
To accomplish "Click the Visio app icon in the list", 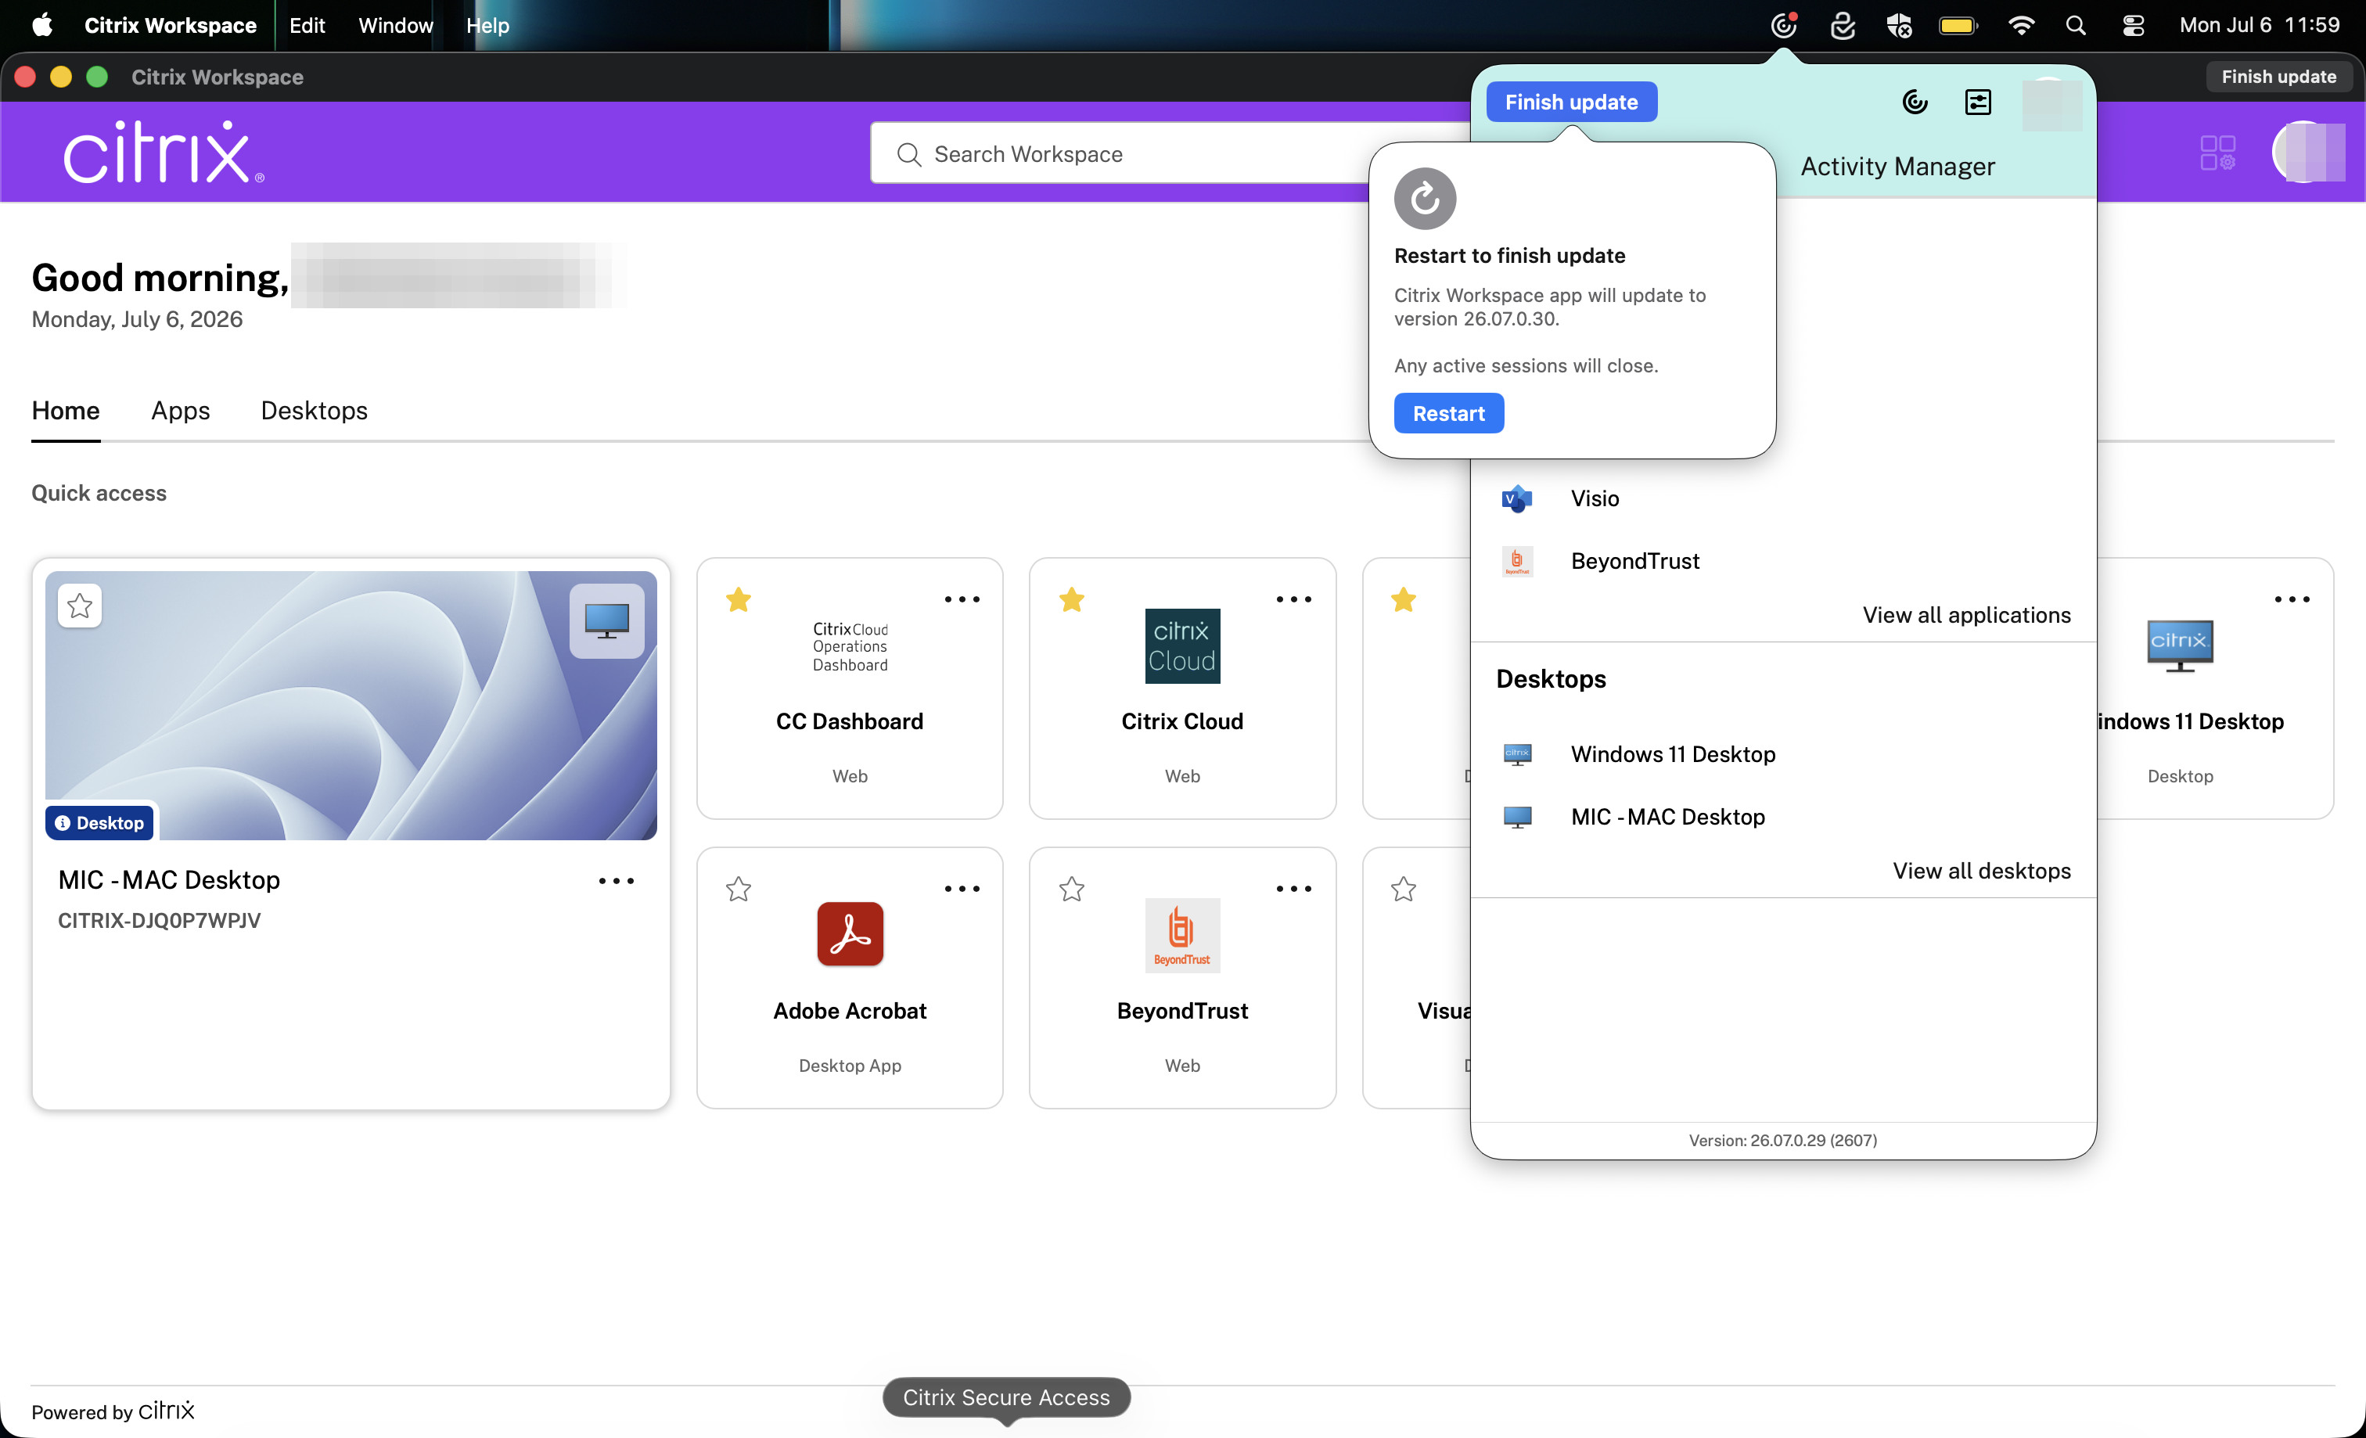I will pyautogui.click(x=1517, y=498).
